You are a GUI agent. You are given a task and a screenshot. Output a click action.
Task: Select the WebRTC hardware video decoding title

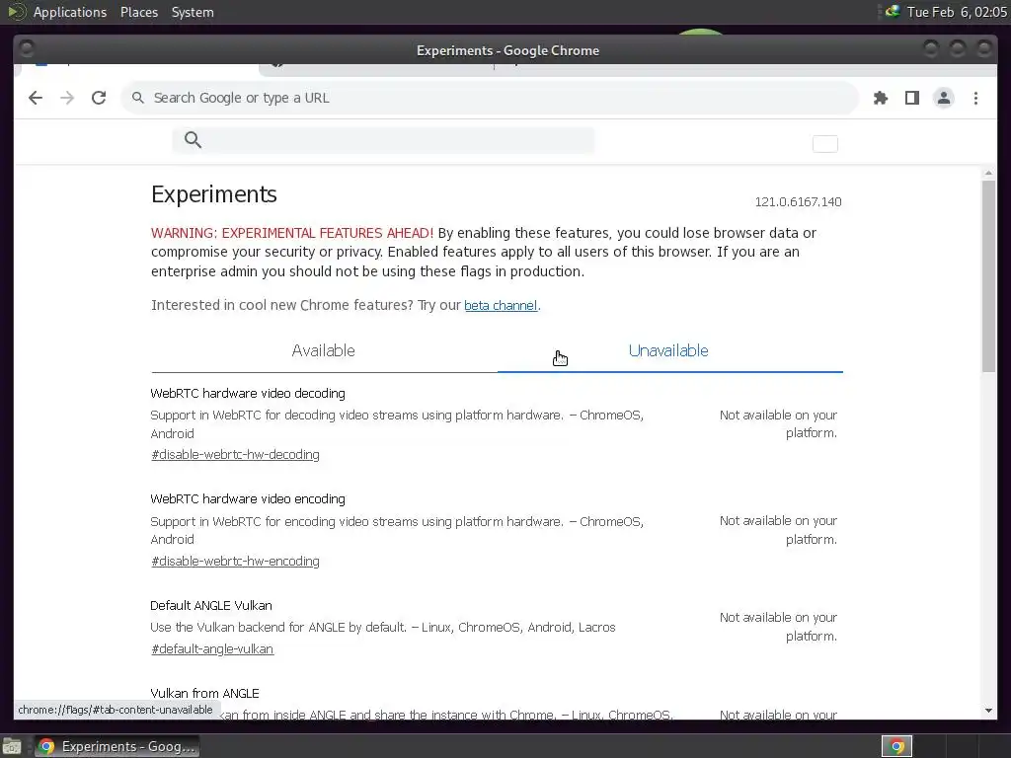coord(248,393)
